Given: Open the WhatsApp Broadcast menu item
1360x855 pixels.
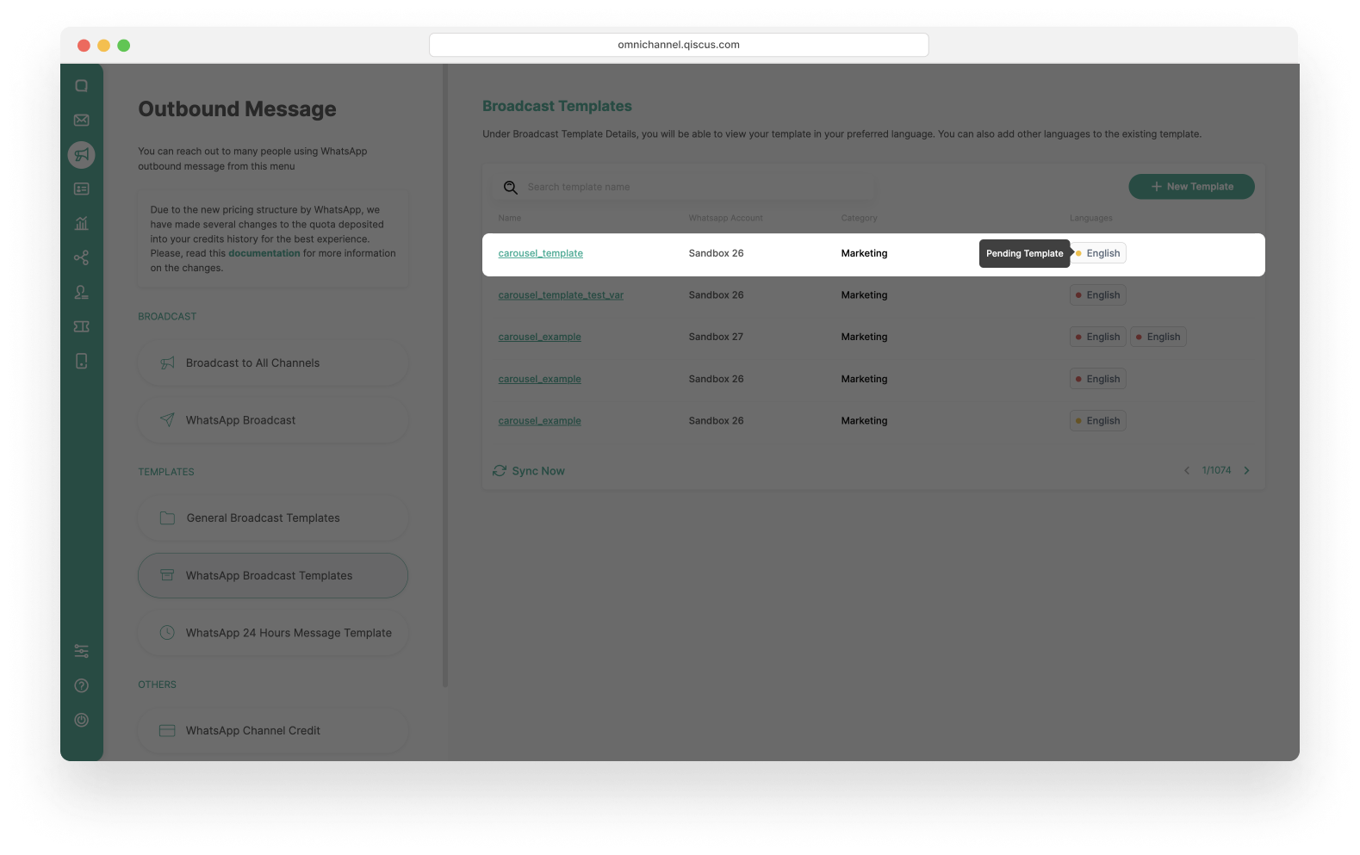Looking at the screenshot, I should [x=273, y=420].
